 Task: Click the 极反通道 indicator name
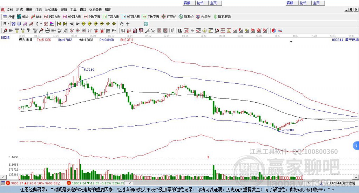point(26,40)
